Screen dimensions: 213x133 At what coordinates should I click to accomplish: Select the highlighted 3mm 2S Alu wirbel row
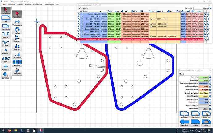[140, 39]
